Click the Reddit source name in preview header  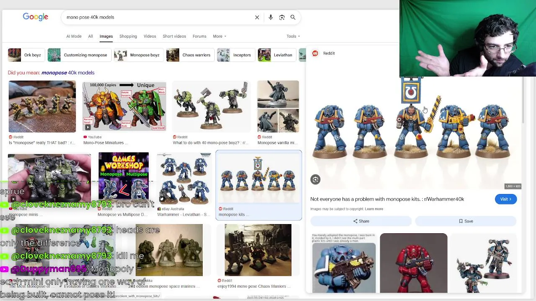329,54
